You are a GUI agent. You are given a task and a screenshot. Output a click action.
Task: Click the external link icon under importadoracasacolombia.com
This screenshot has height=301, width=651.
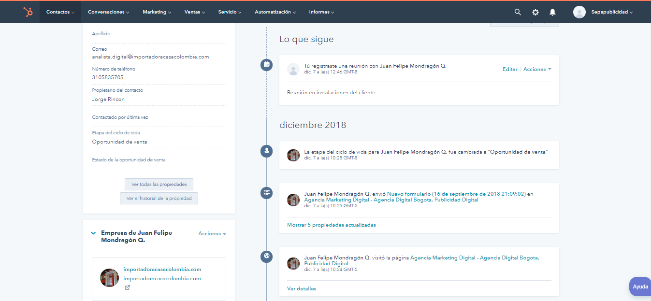tap(127, 287)
